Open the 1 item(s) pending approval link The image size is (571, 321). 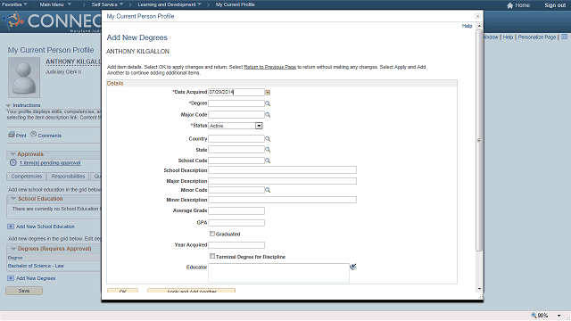coord(50,163)
